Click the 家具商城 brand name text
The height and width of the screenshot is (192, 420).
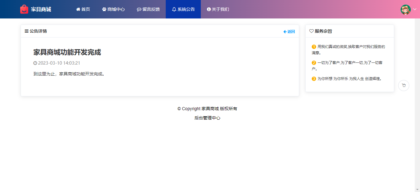click(41, 9)
